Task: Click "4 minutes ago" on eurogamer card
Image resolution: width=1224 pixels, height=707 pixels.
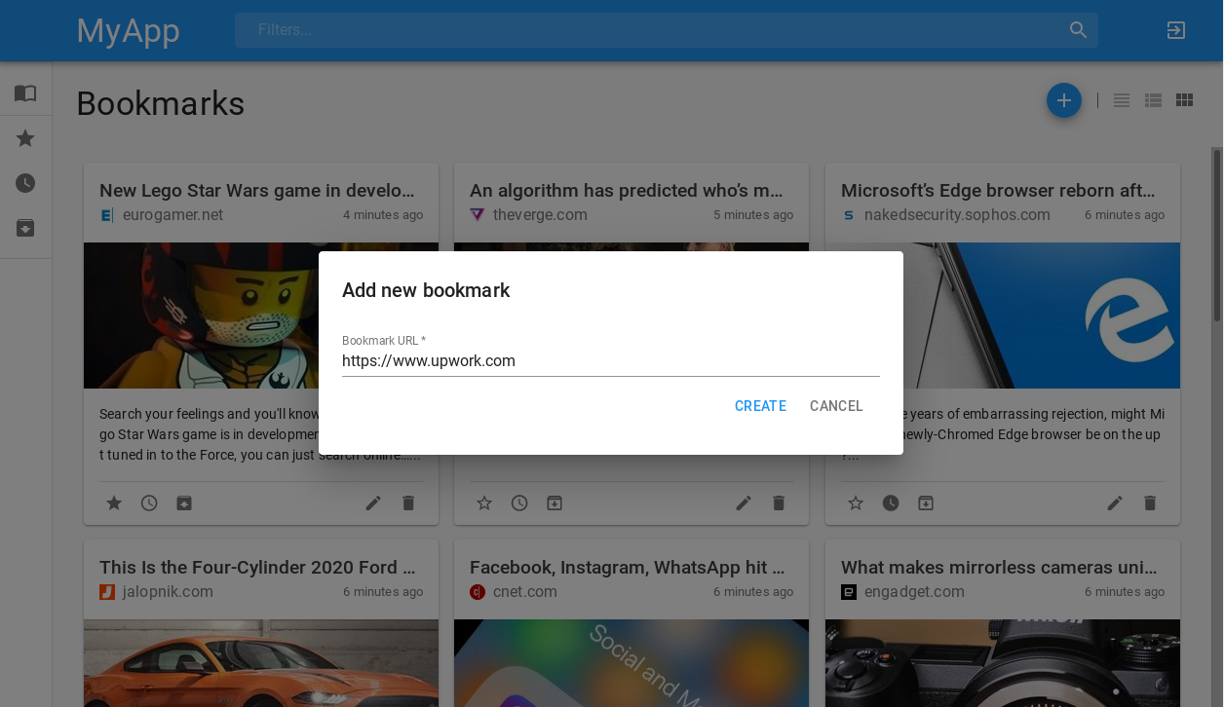Action: [x=383, y=215]
